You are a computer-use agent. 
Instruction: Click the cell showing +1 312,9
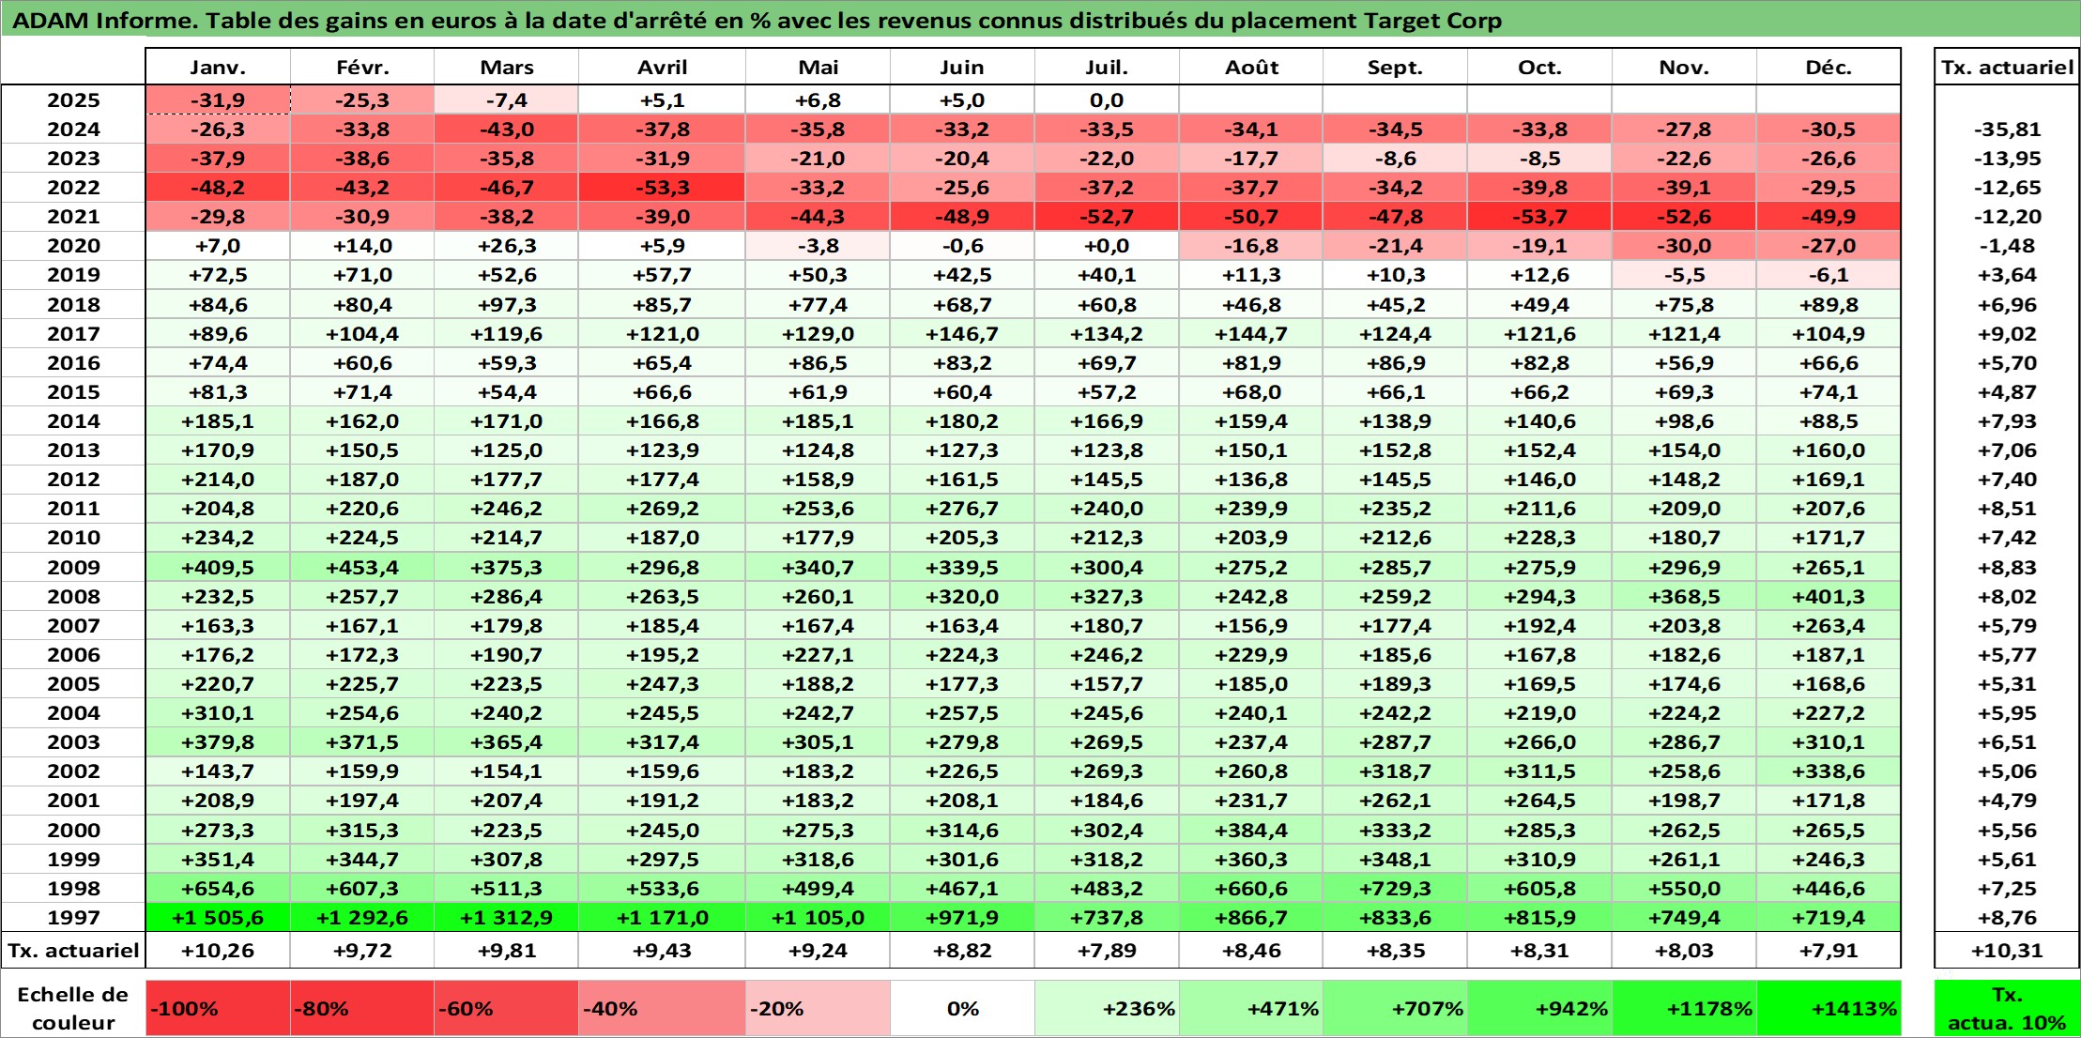pos(506,917)
